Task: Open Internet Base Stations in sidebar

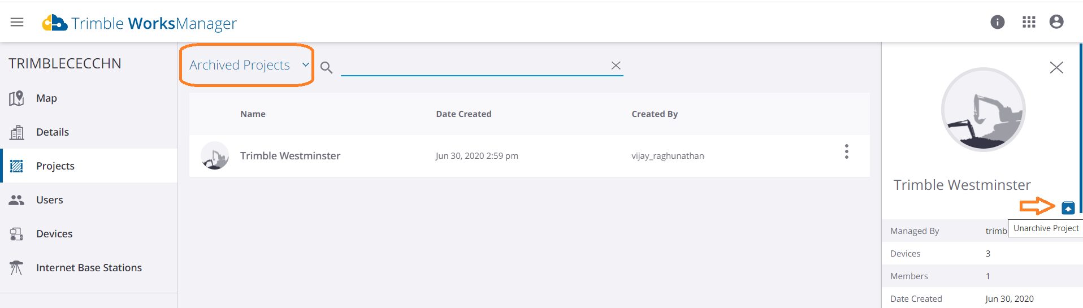Action: coord(89,268)
